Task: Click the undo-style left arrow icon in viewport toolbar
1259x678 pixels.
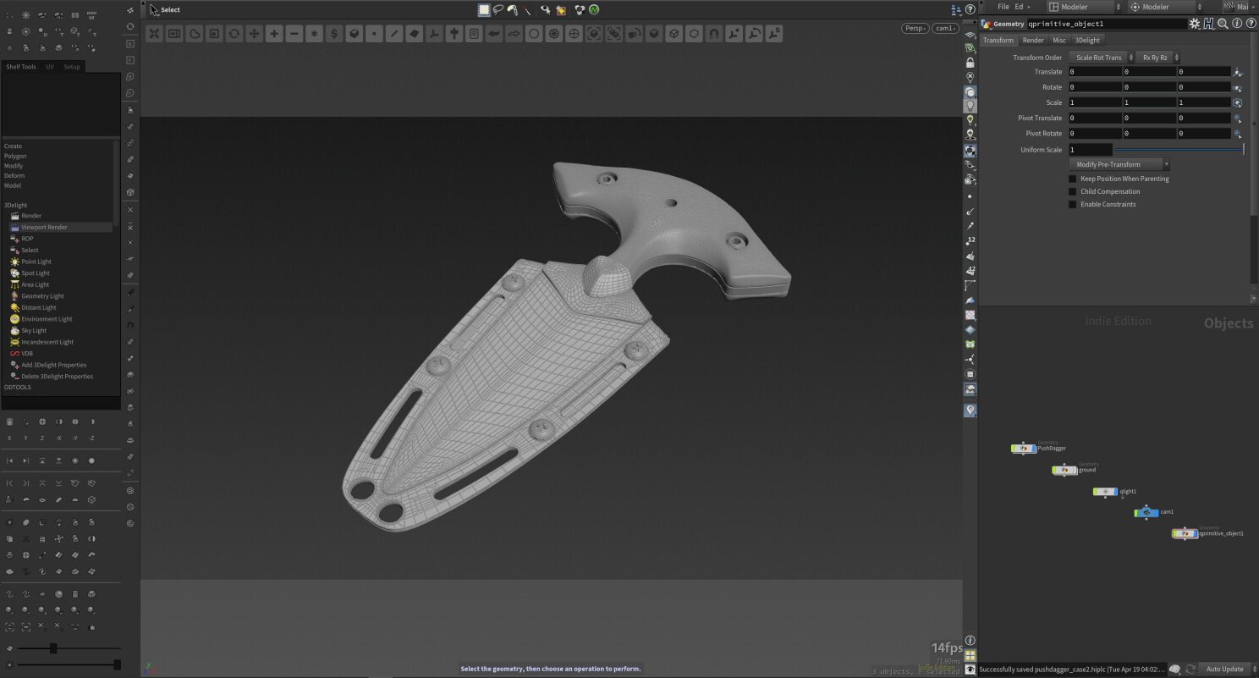Action: coord(494,34)
